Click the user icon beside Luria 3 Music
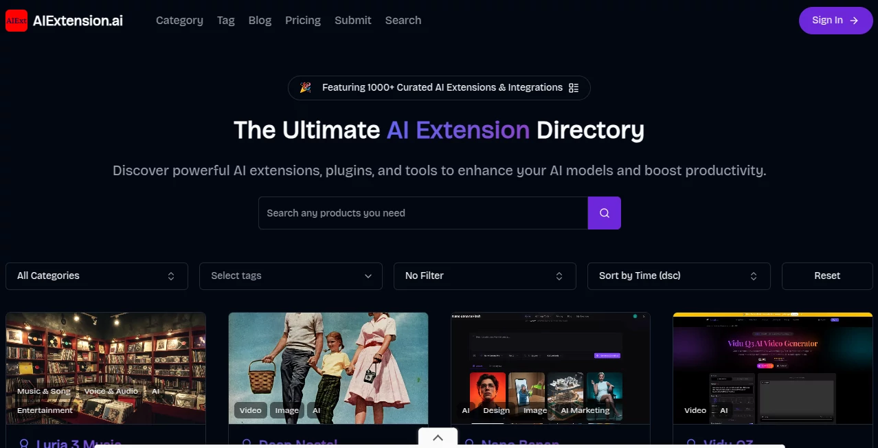878x448 pixels. tap(22, 443)
